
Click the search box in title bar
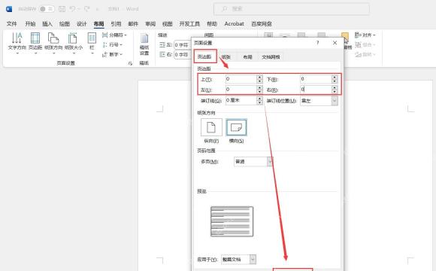click(292, 9)
